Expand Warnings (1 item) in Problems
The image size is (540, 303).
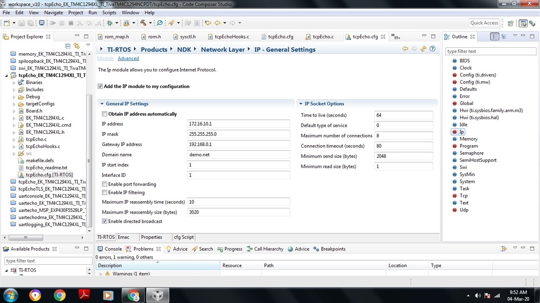(101, 274)
